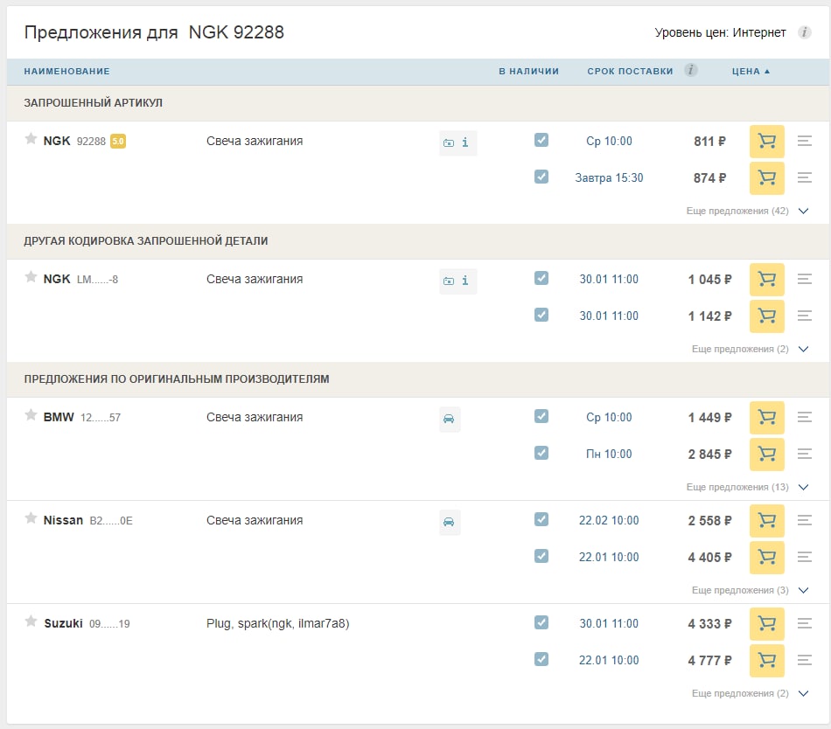Click Suzuki description Plug, spark(ngk, ilmar7a8)
This screenshot has width=831, height=729.
click(x=277, y=623)
